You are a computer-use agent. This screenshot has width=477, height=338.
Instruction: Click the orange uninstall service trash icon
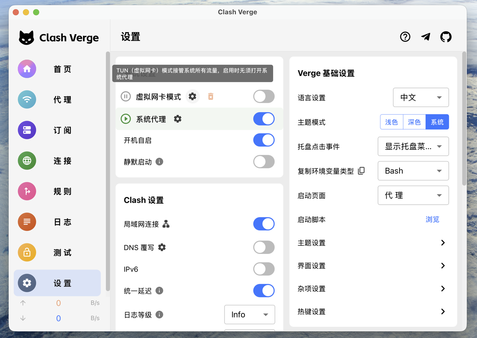211,96
